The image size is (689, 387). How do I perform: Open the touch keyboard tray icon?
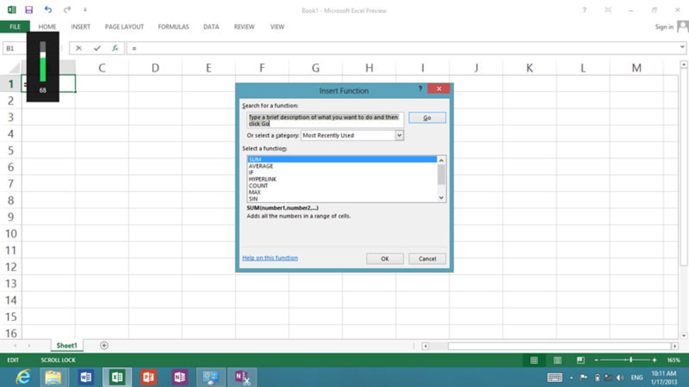[x=555, y=377]
